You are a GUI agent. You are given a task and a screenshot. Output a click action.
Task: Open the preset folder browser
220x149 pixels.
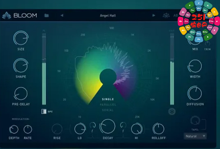coord(46,16)
